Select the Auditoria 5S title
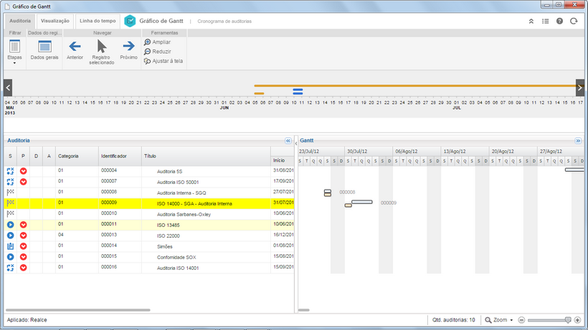 click(169, 171)
